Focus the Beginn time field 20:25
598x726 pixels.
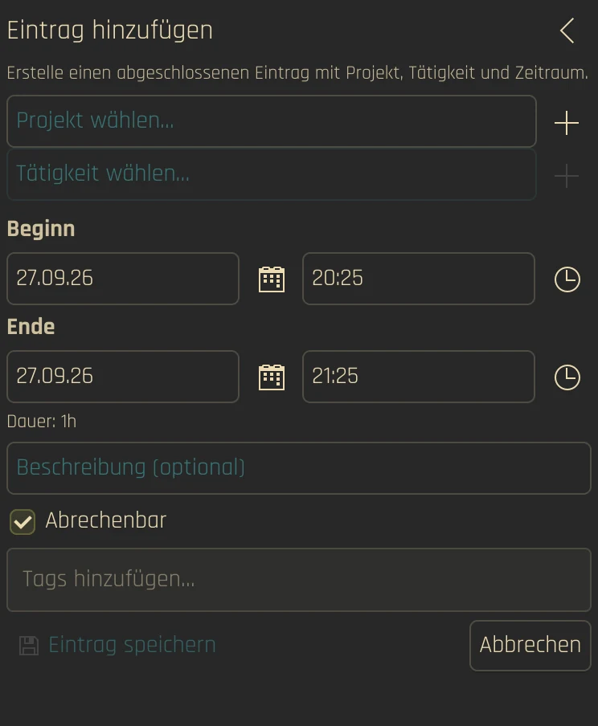coord(419,279)
